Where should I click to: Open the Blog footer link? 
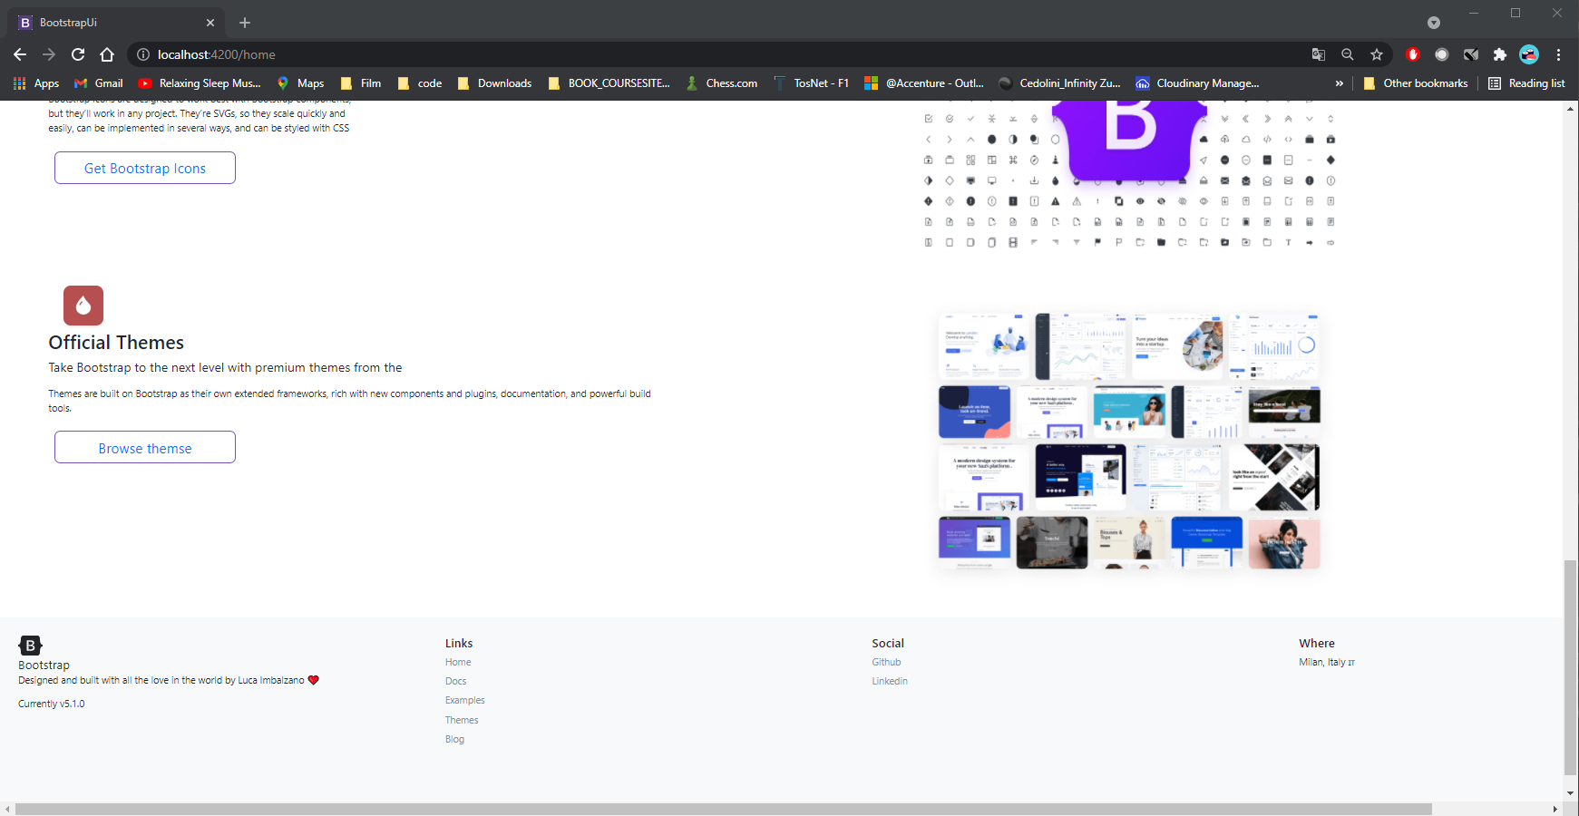454,740
